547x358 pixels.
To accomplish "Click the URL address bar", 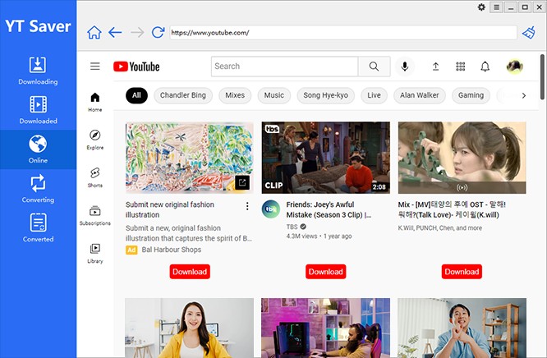I will [x=343, y=33].
